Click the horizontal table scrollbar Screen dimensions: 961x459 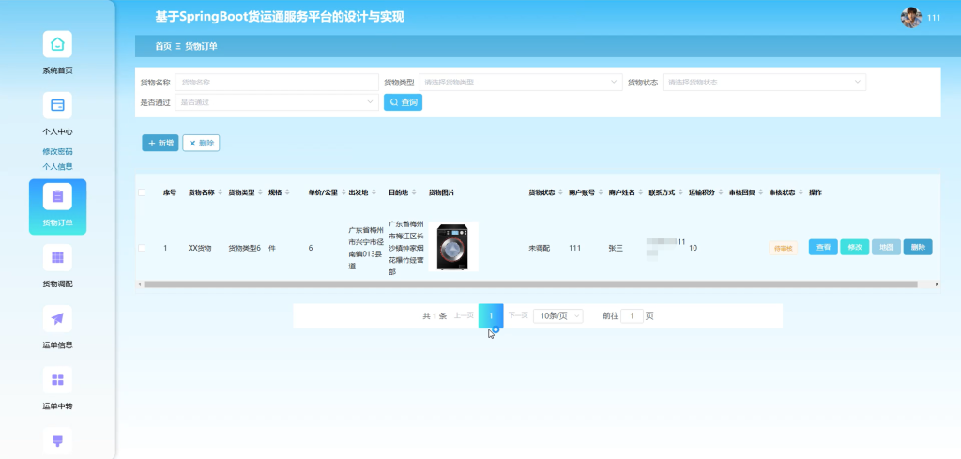(531, 284)
